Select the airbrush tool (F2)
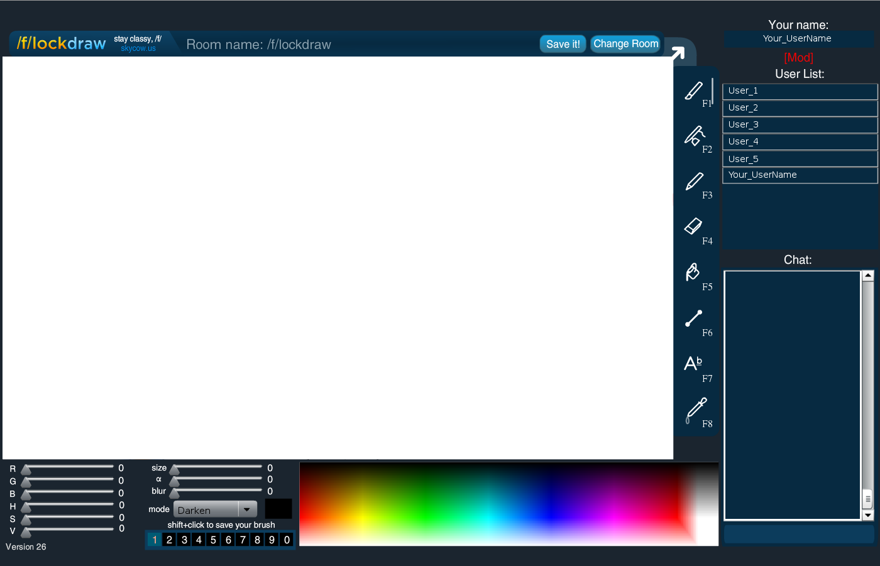Screen dimensions: 880x566 click(x=695, y=138)
